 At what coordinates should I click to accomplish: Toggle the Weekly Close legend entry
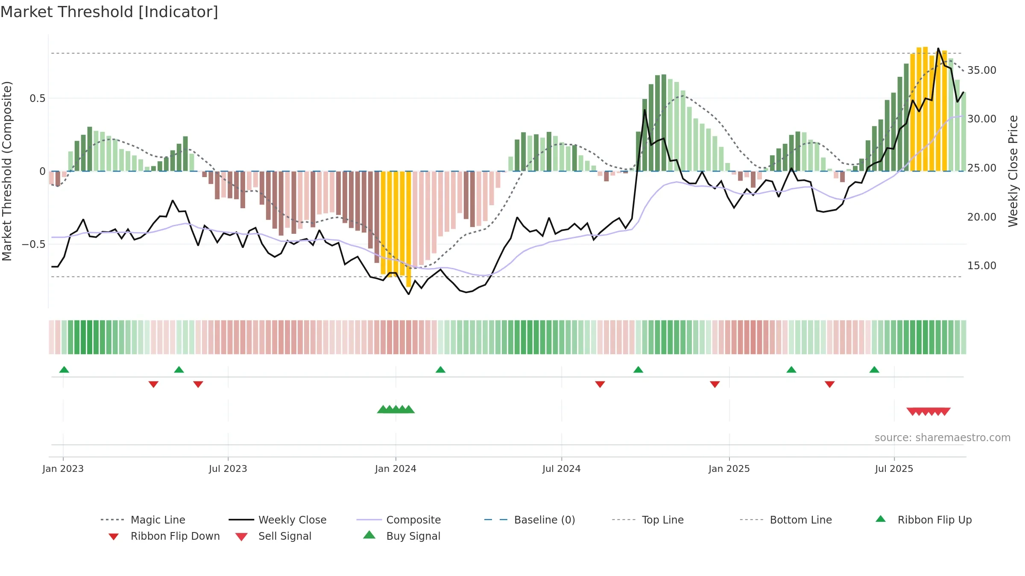click(x=278, y=520)
